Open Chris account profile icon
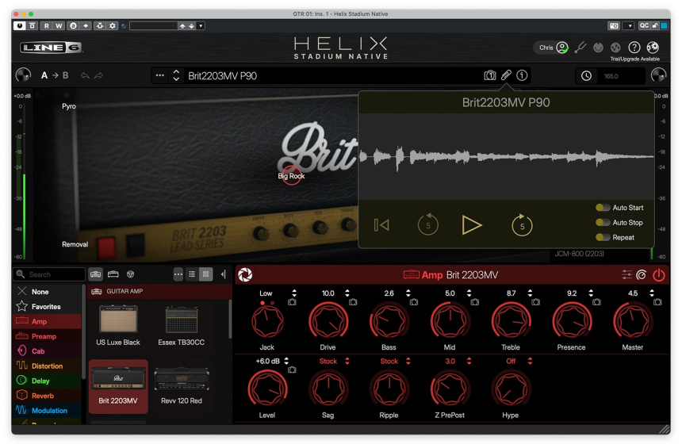This screenshot has width=682, height=448. tap(562, 47)
